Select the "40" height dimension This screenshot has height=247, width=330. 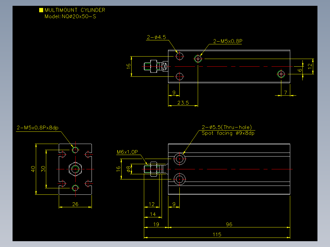[x=33, y=169]
